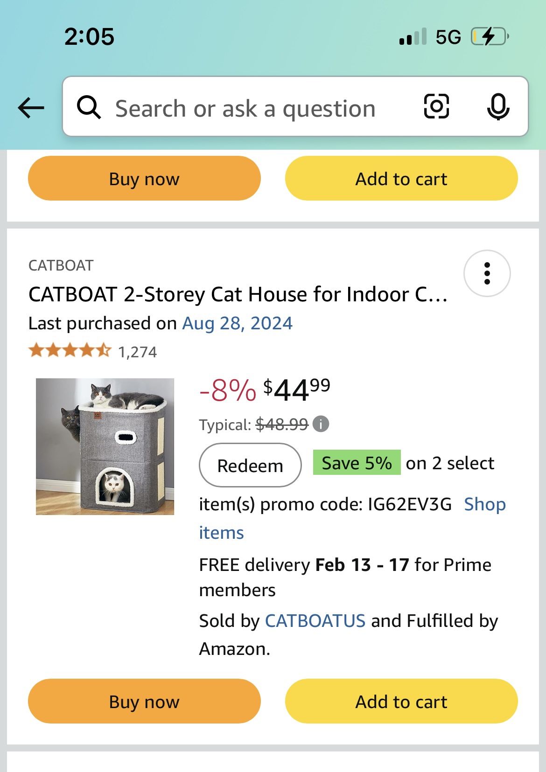
Task: Tap the cat house product thumbnail
Action: (x=105, y=446)
